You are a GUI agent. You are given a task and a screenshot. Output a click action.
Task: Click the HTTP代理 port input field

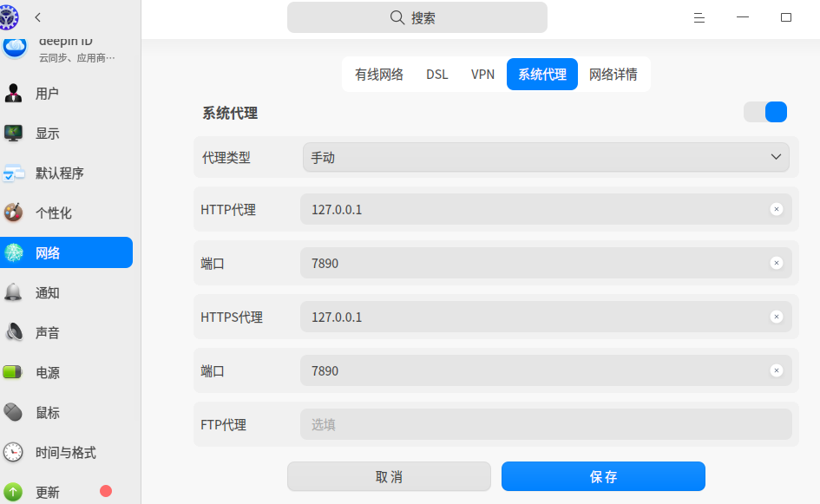pyautogui.click(x=546, y=263)
